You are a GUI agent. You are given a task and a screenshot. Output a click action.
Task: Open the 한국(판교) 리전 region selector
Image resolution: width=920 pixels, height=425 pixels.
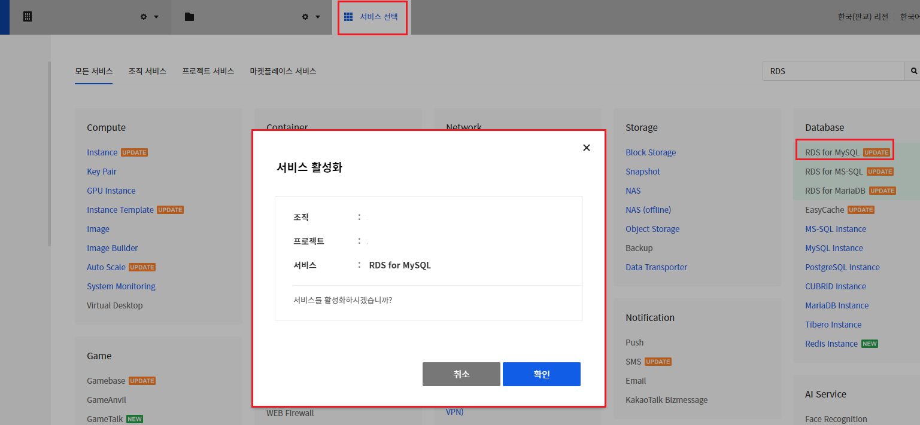863,17
